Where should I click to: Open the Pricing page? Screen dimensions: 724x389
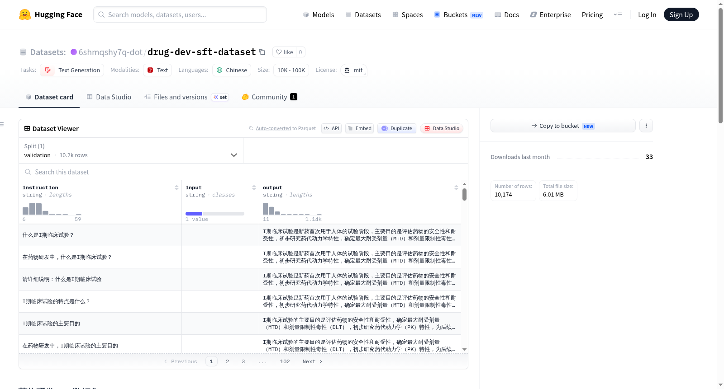tap(592, 15)
